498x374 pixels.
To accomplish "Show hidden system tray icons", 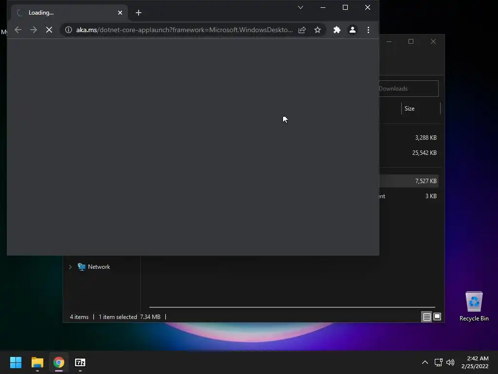I will 425,362.
